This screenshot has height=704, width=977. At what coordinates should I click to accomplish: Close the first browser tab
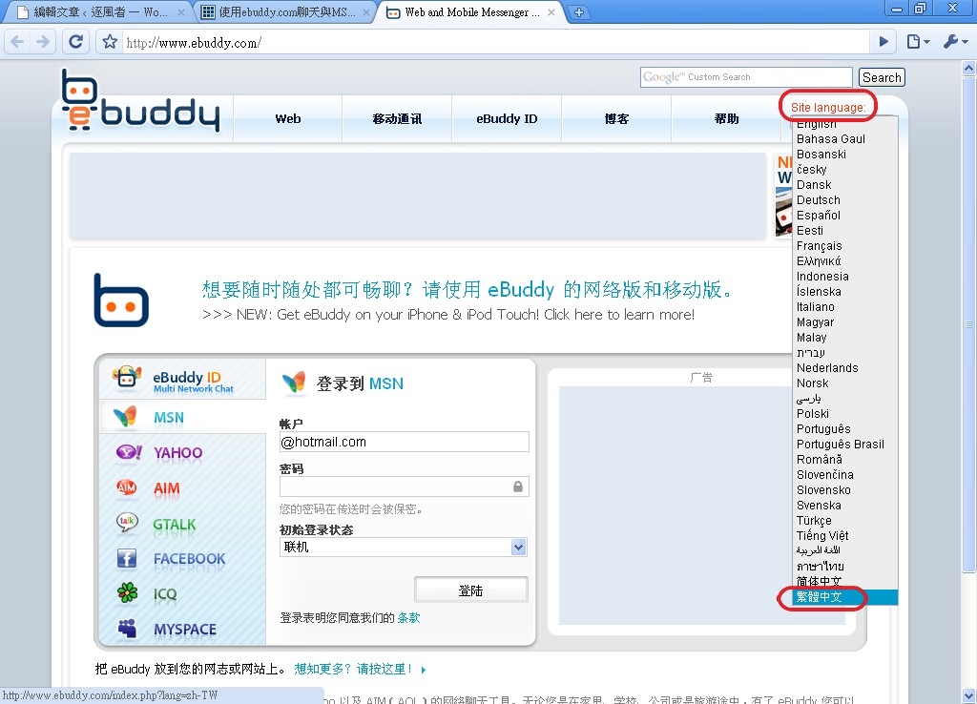point(181,12)
